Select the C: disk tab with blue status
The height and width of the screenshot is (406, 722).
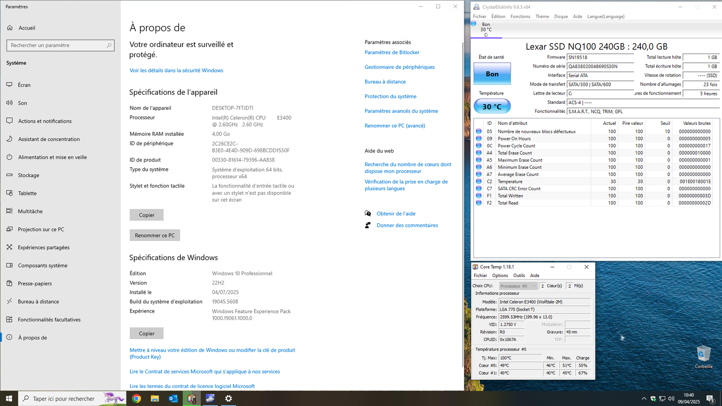(486, 29)
